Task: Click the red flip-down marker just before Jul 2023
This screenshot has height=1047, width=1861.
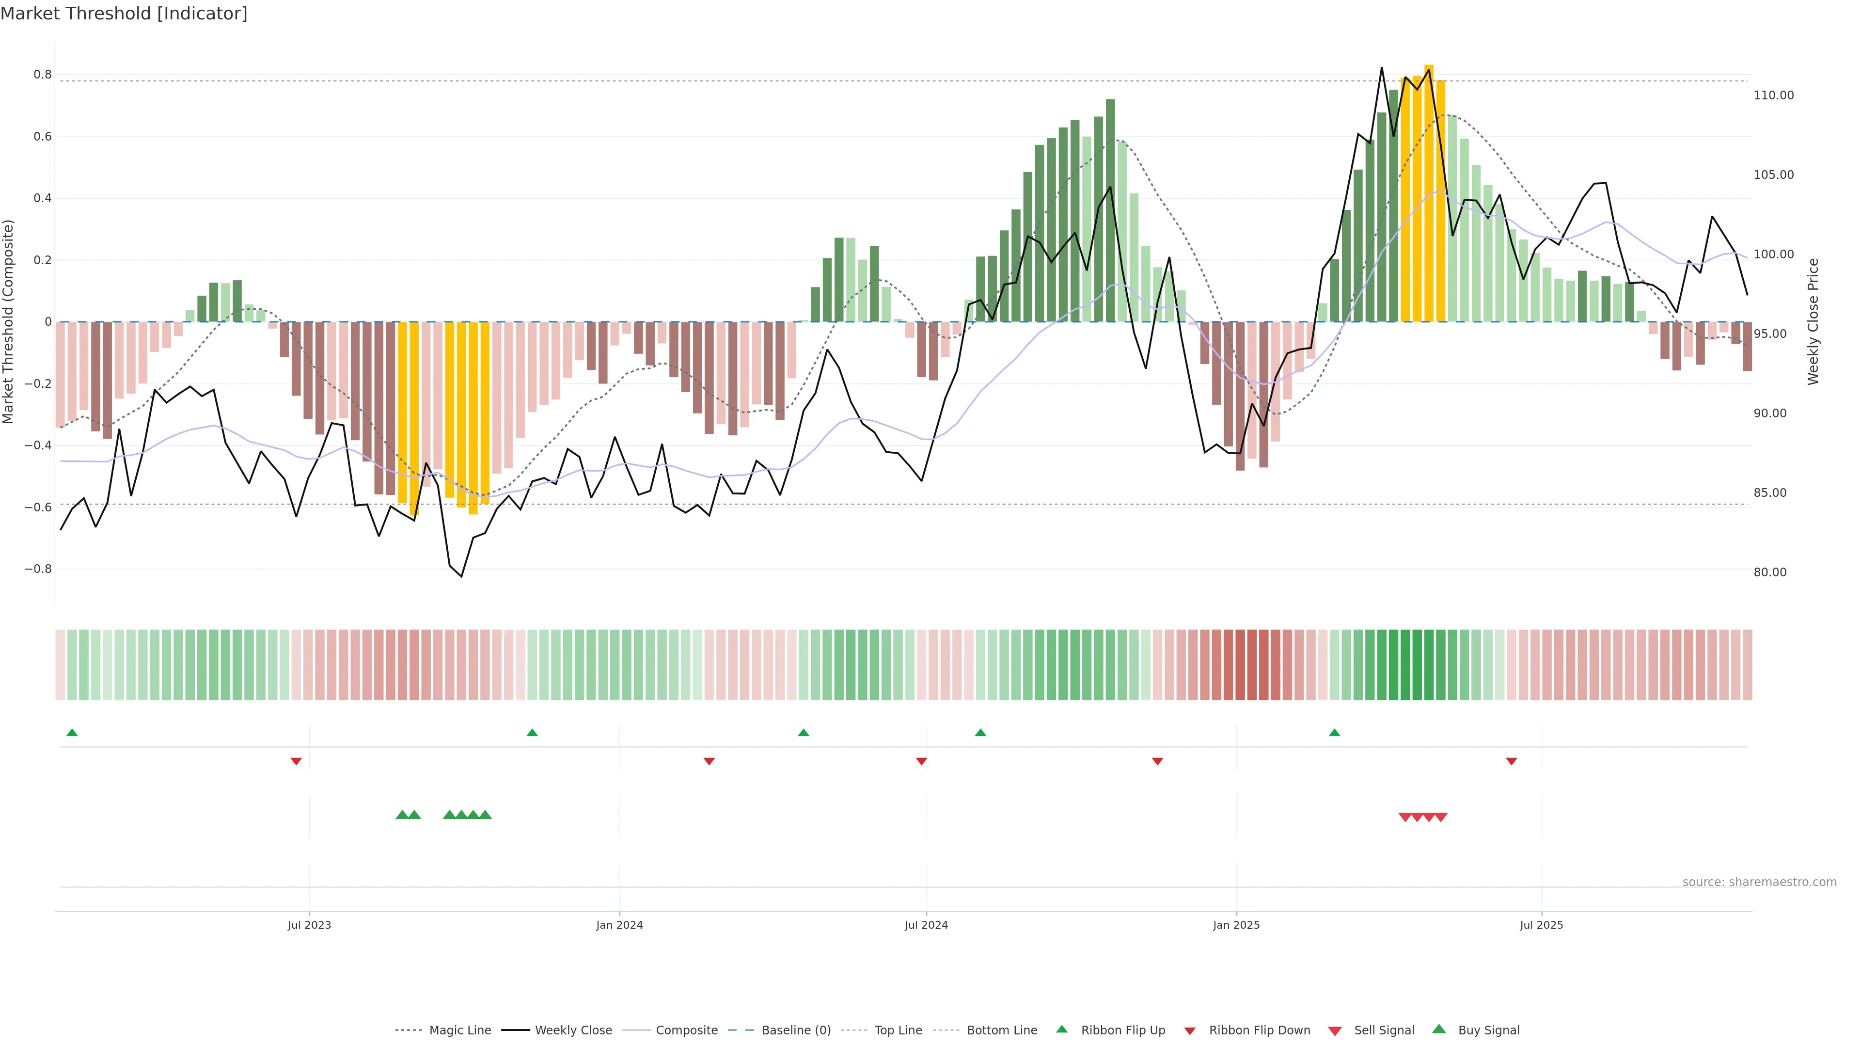Action: coord(296,761)
